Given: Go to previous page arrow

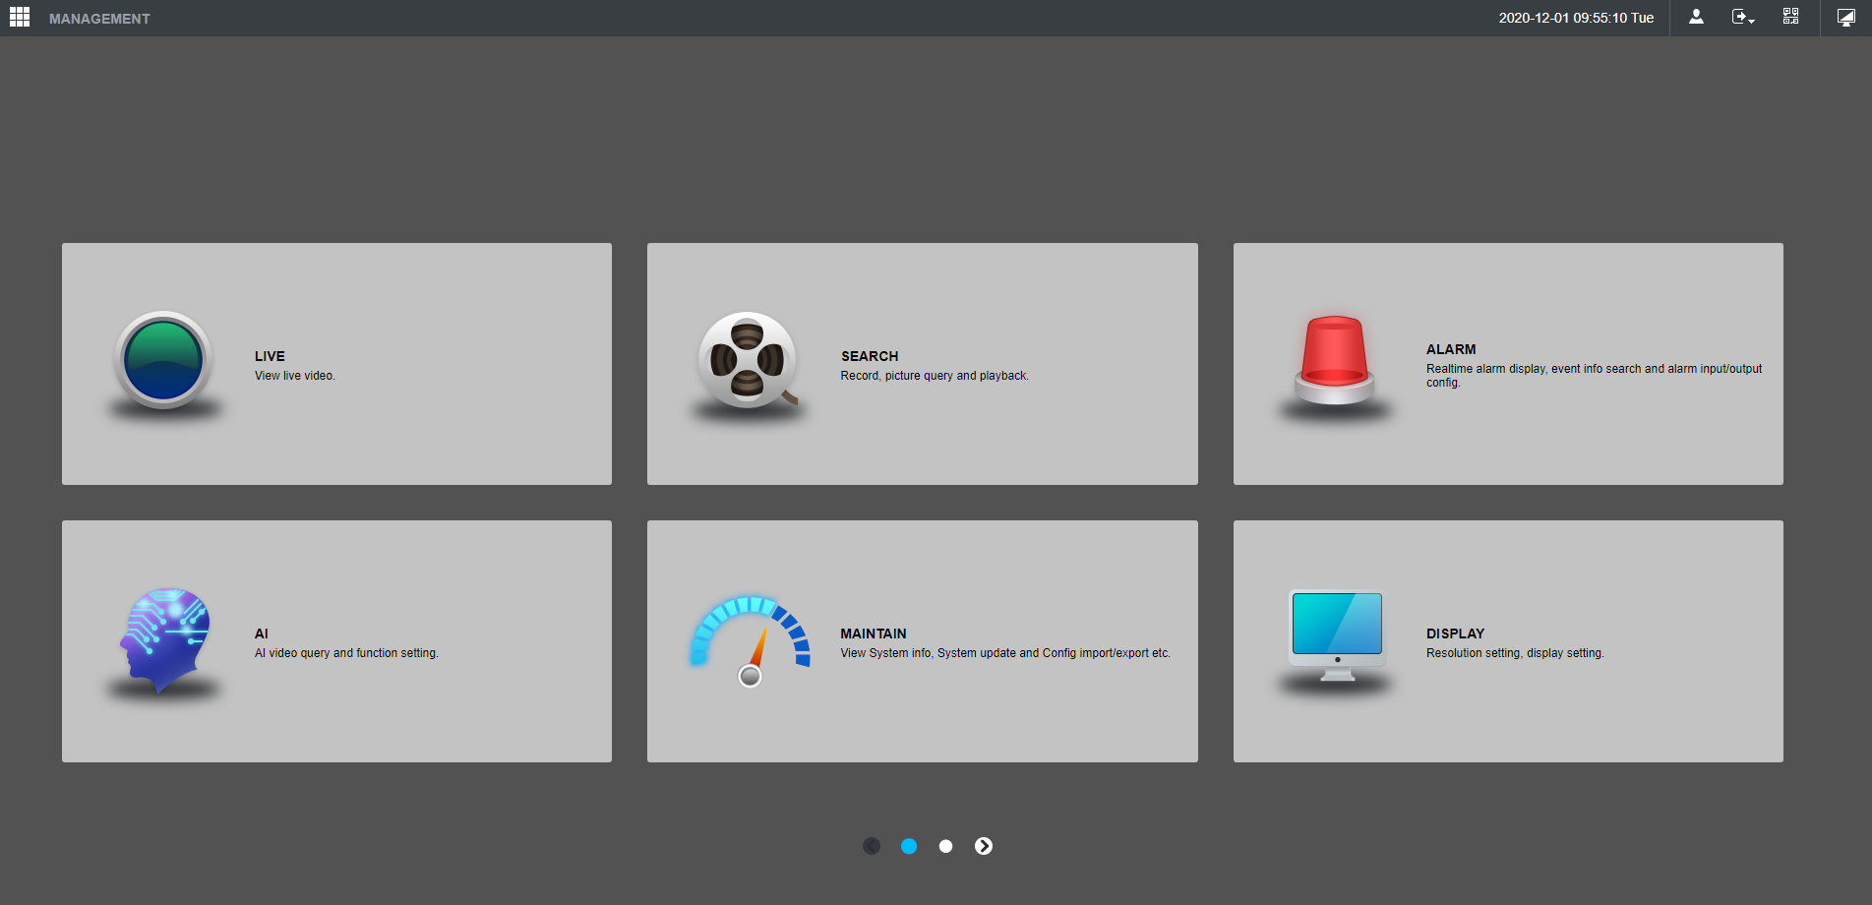Looking at the screenshot, I should pos(872,846).
